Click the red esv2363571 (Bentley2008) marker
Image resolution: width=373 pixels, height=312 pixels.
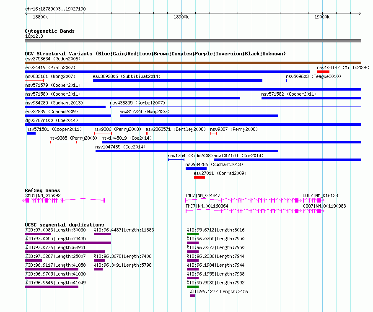click(x=147, y=133)
